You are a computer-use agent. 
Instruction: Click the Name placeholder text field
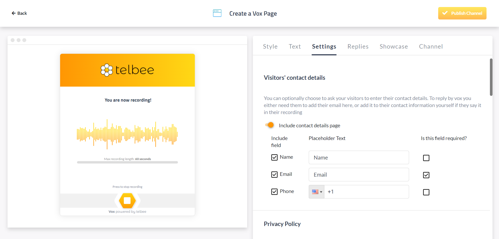(x=359, y=157)
